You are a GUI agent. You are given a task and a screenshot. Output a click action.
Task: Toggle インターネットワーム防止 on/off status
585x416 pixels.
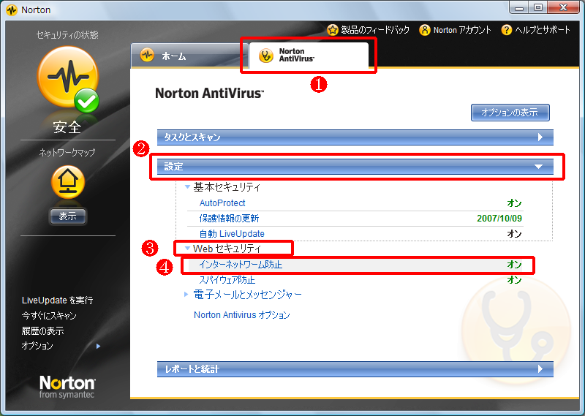click(x=514, y=265)
